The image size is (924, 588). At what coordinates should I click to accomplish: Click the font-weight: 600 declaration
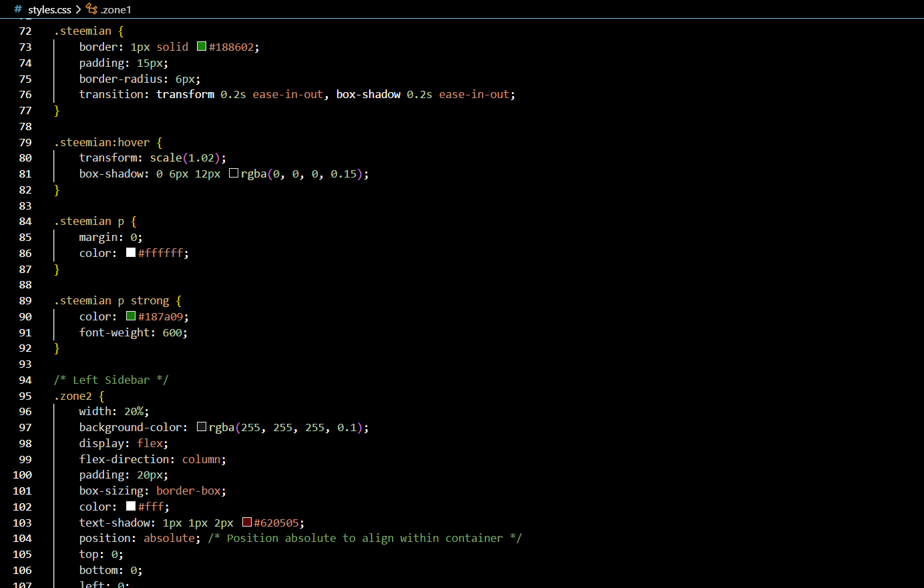tap(134, 332)
